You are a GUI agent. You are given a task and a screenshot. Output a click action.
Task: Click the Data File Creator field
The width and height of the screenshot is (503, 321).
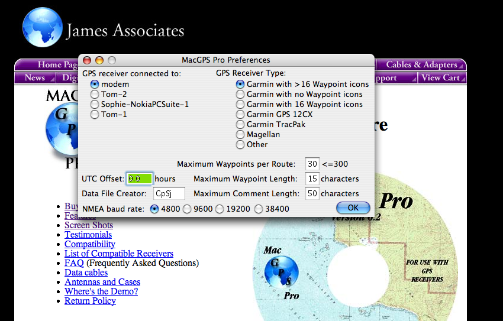tap(169, 193)
